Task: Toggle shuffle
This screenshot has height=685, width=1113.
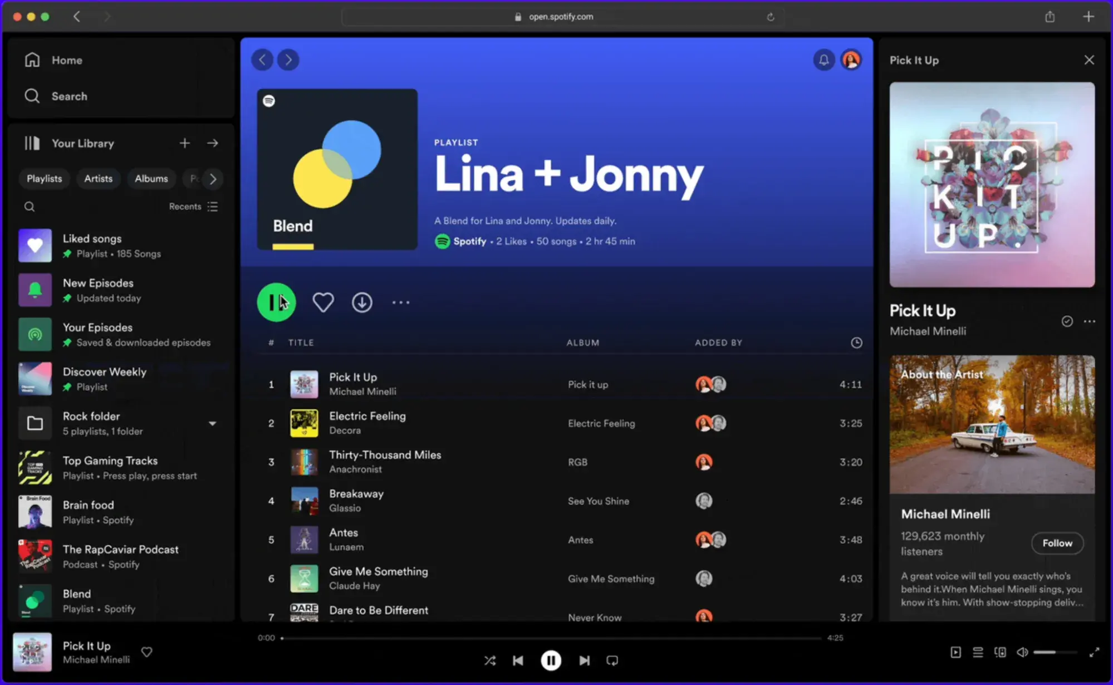Action: pyautogui.click(x=490, y=660)
